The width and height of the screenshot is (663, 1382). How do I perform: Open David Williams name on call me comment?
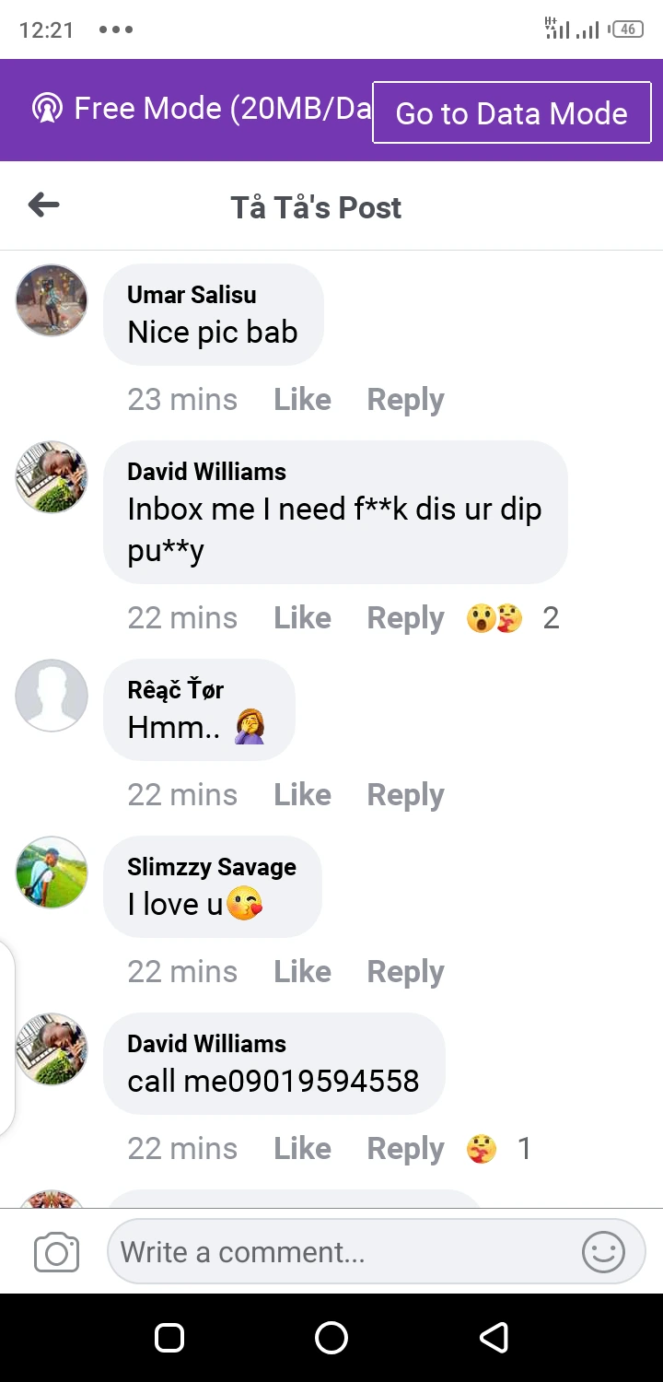click(x=206, y=1044)
